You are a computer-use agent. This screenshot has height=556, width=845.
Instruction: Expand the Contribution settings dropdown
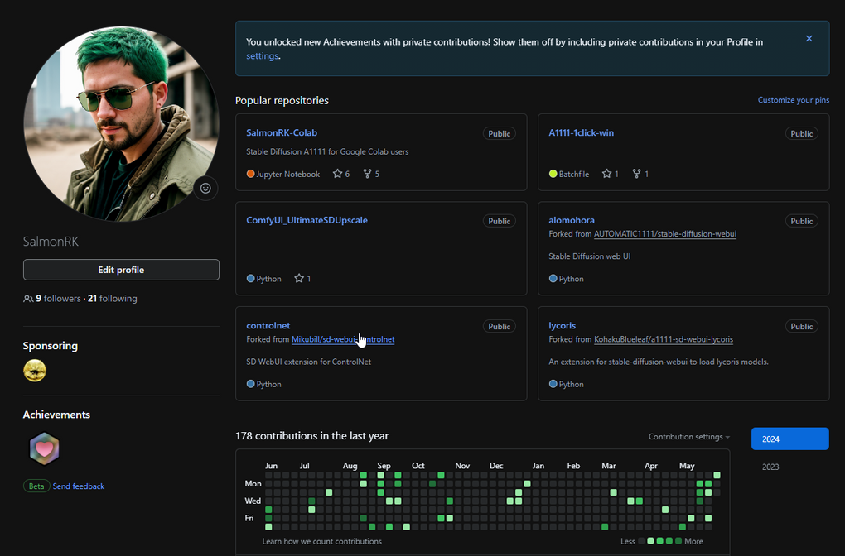tap(689, 437)
